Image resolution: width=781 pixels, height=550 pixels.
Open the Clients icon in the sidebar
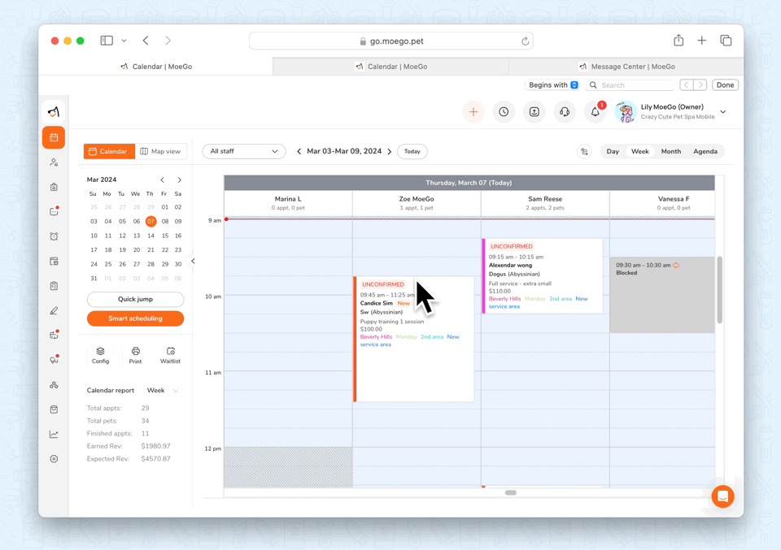pos(54,162)
